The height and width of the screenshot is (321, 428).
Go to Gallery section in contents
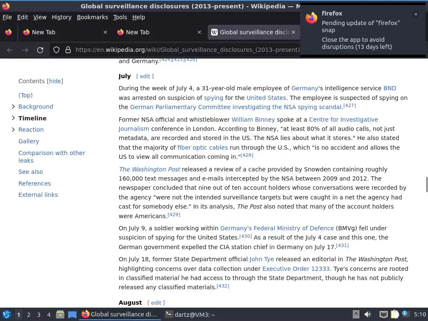click(x=29, y=141)
